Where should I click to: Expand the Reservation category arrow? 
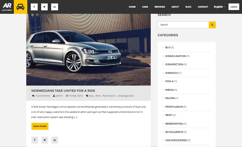(x=163, y=124)
